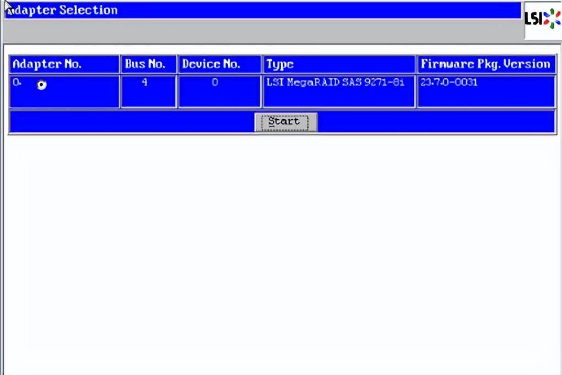Click the blue bar left of Start
The image size is (562, 375).
click(131, 122)
